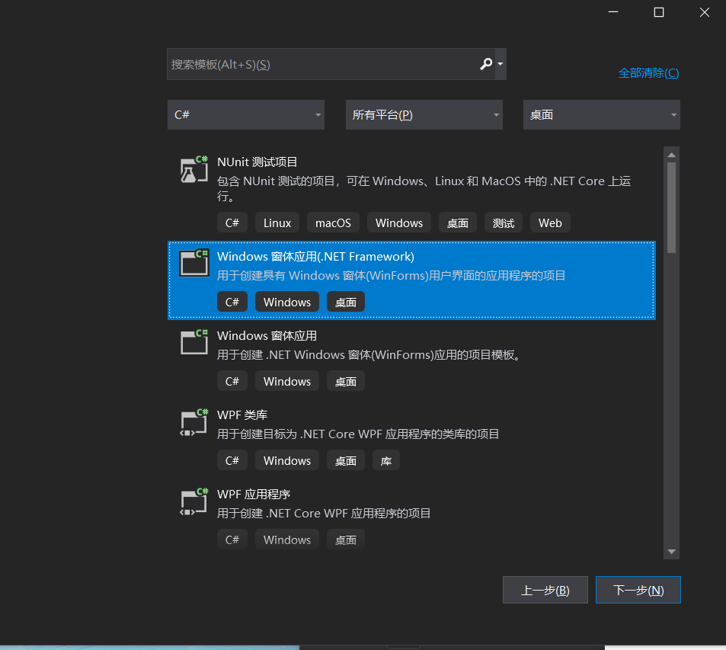The height and width of the screenshot is (650, 726).
Task: Click the macOS tag on NUnit template
Action: coord(333,223)
